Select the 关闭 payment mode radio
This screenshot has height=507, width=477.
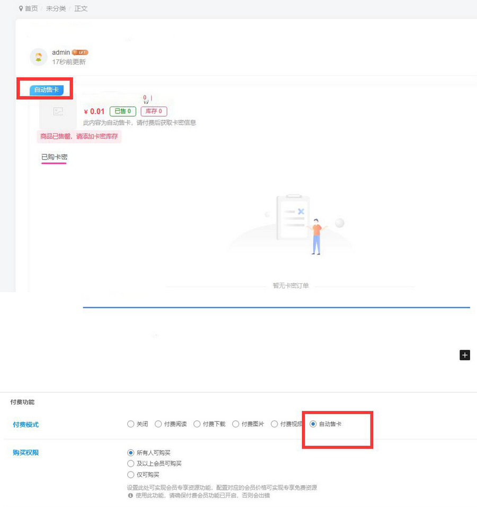(131, 424)
